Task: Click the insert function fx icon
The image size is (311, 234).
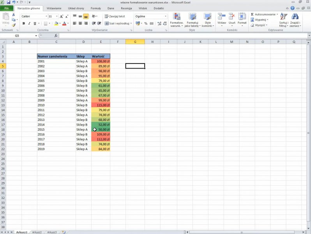Action: (x=56, y=35)
